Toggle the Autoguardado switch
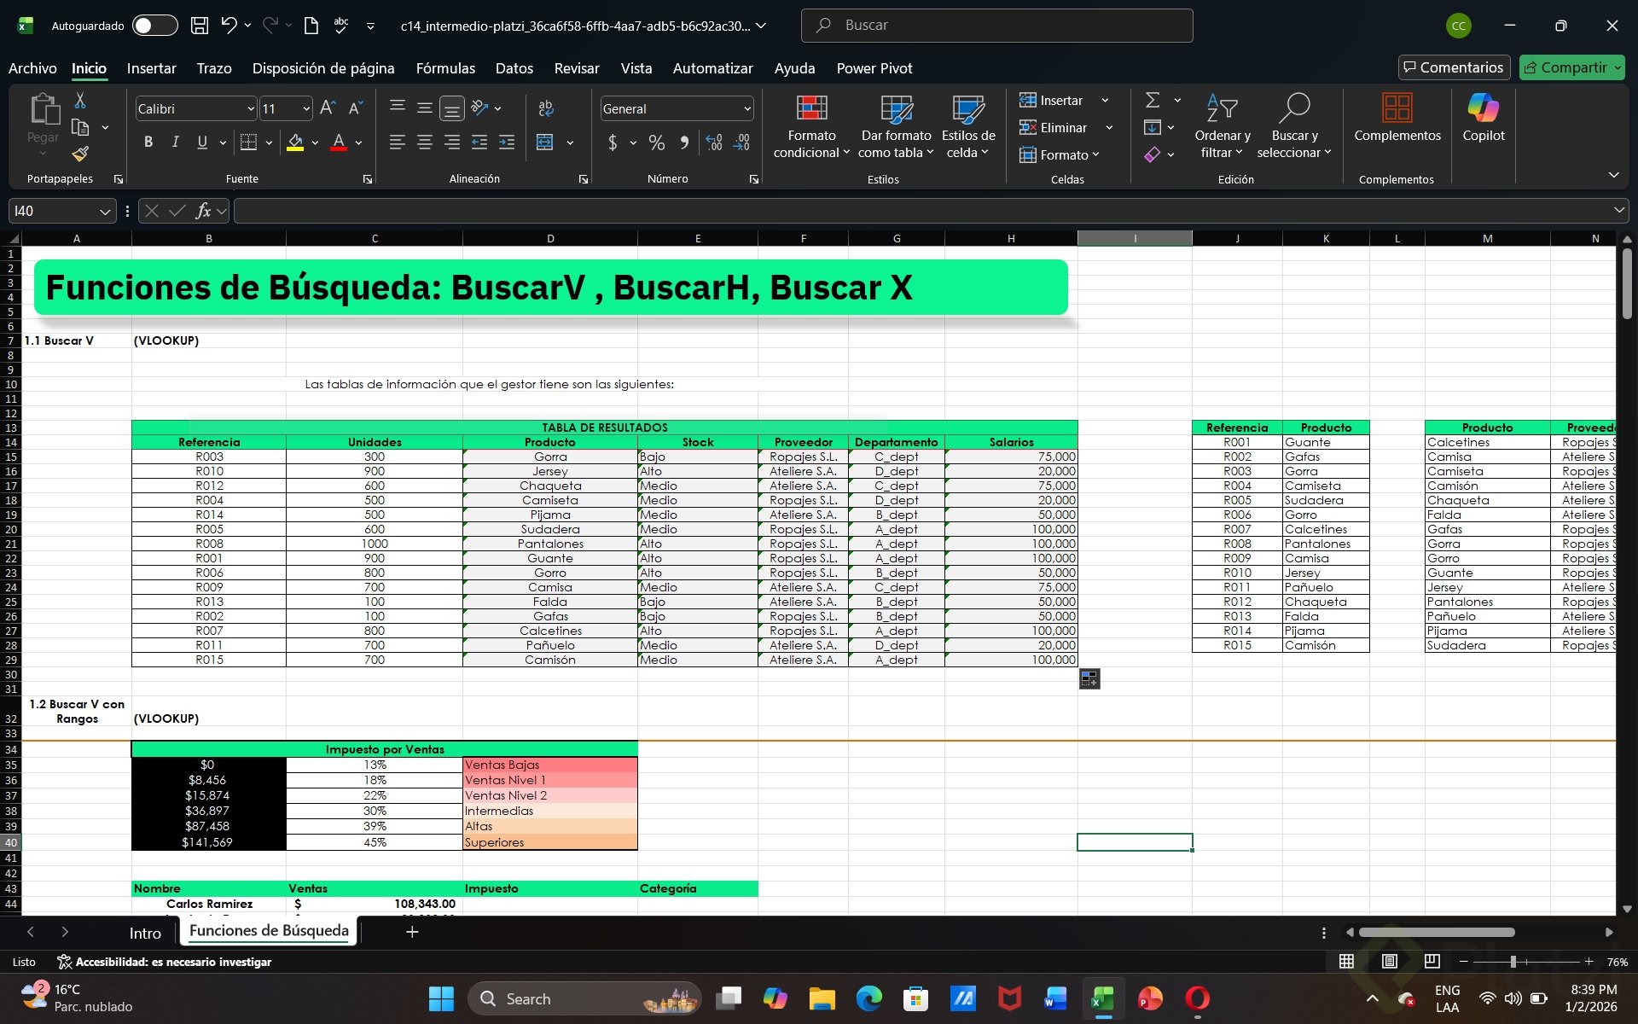1638x1024 pixels. tap(154, 26)
